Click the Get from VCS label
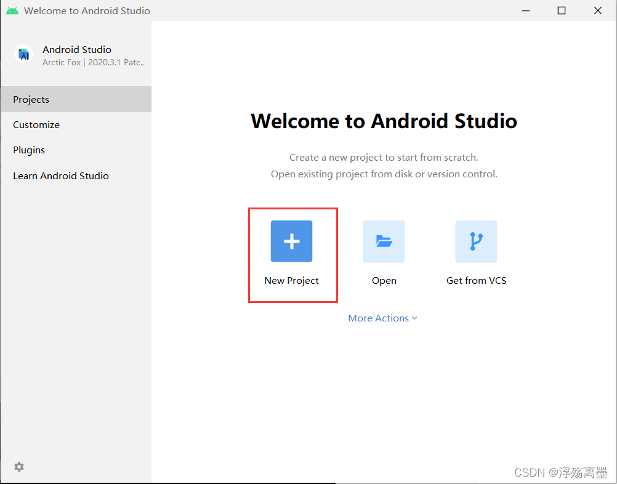Image resolution: width=617 pixels, height=484 pixels. (x=476, y=281)
